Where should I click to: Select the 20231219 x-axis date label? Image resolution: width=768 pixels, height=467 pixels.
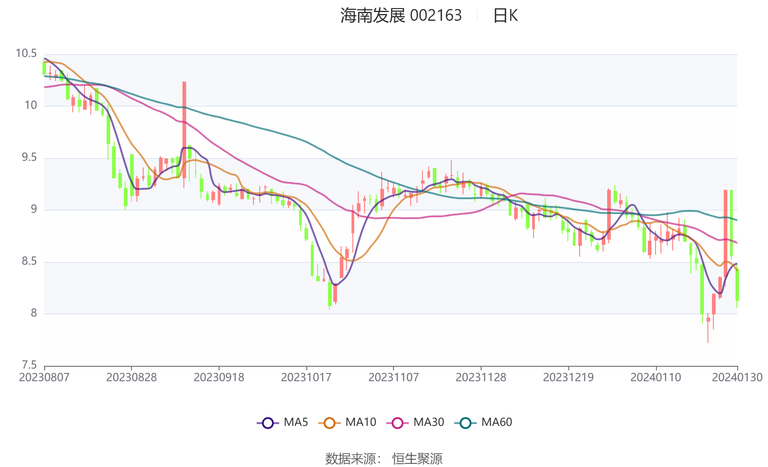[568, 378]
